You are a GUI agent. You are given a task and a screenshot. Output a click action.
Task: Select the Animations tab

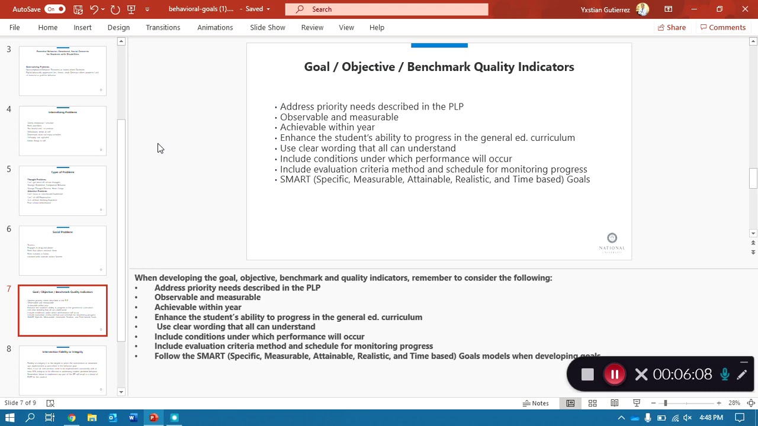click(x=215, y=27)
